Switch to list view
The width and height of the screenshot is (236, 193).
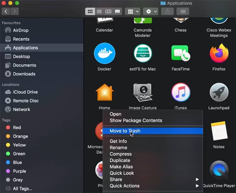click(99, 11)
